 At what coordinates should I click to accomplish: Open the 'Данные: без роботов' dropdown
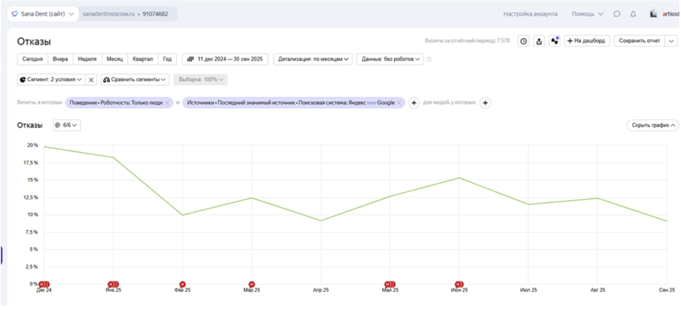[x=390, y=59]
